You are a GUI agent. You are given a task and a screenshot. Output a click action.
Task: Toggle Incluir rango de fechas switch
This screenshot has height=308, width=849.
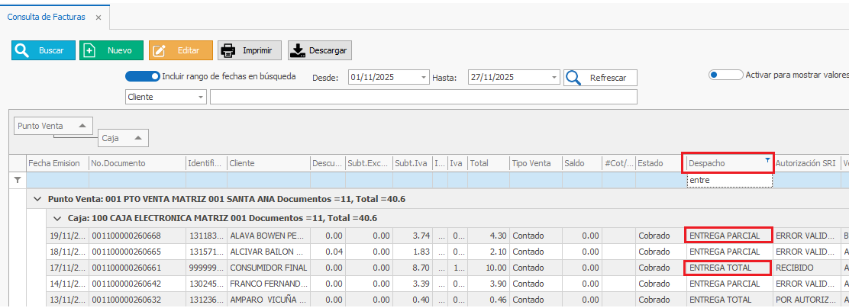(142, 76)
